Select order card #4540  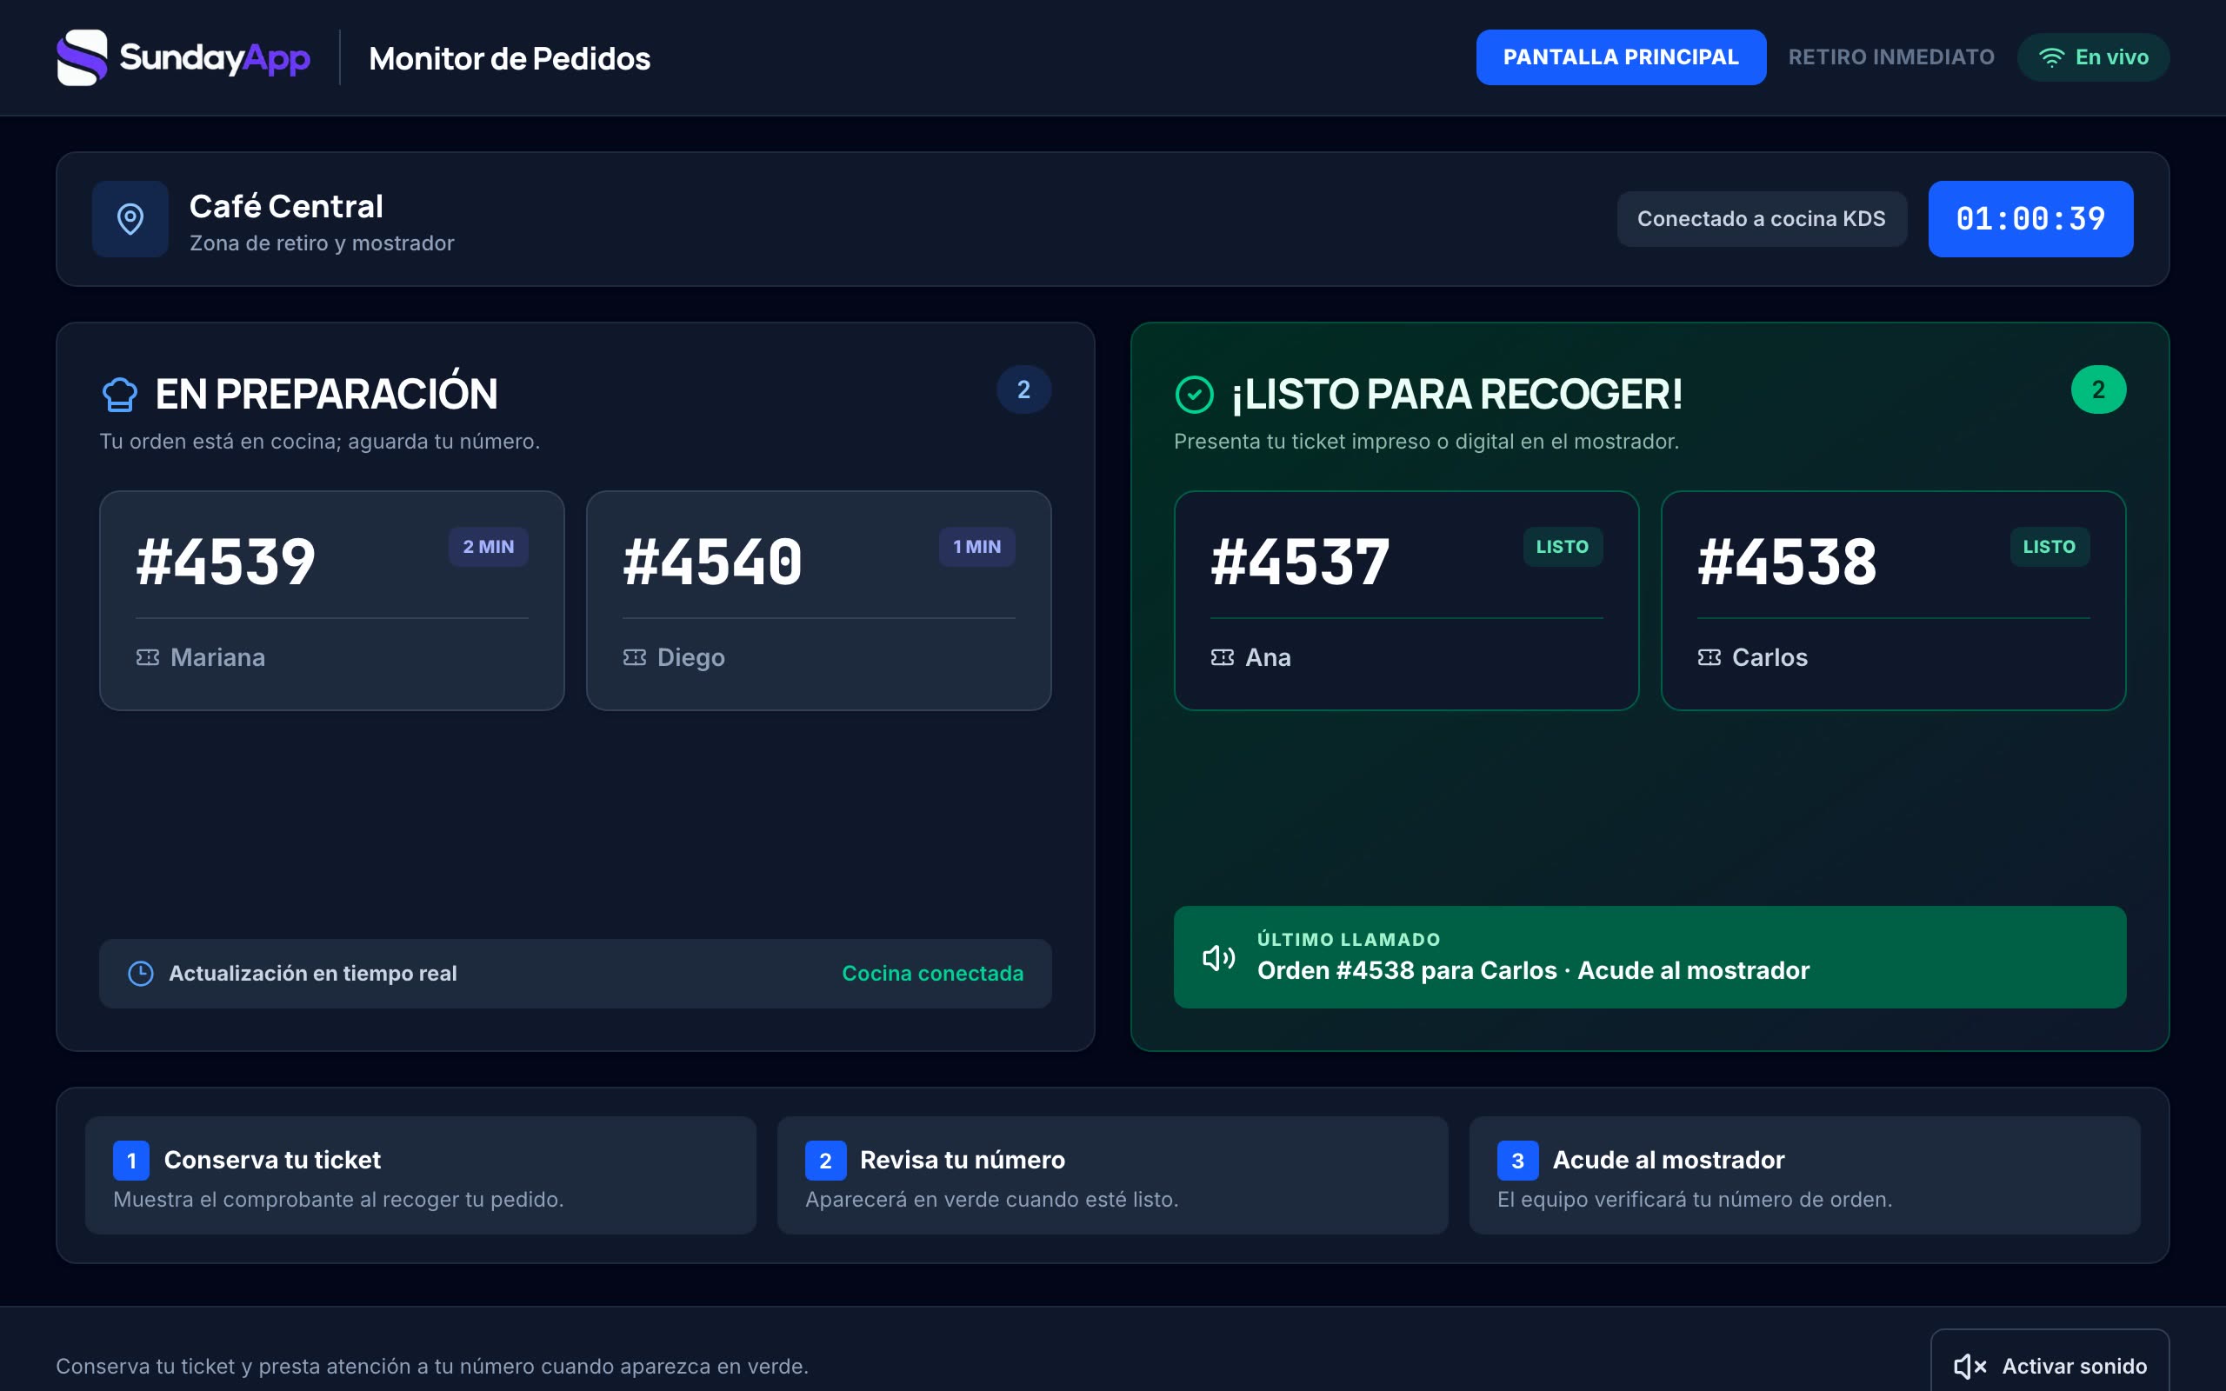coord(818,600)
